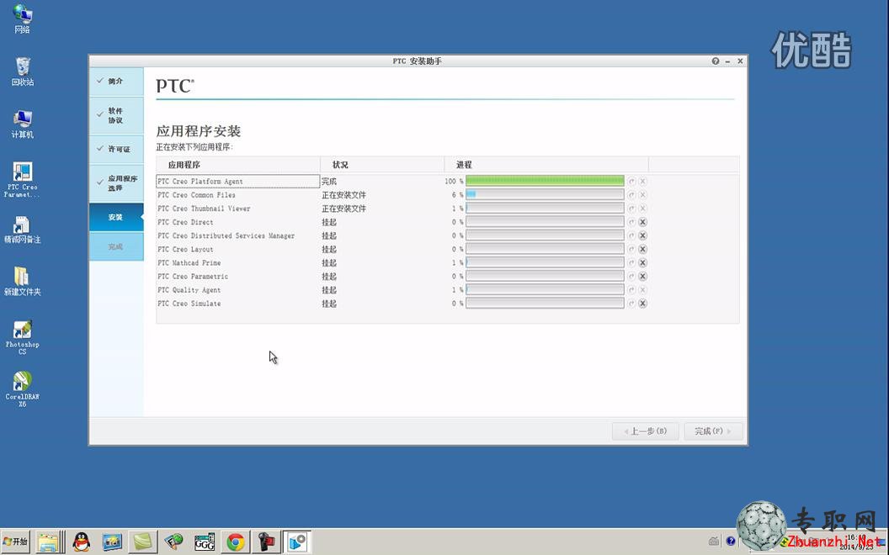Open the 网络 desktop icon
Screen dimensions: 889x555
tap(22, 18)
